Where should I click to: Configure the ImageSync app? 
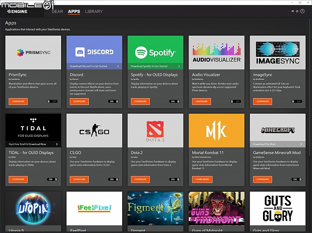263,102
